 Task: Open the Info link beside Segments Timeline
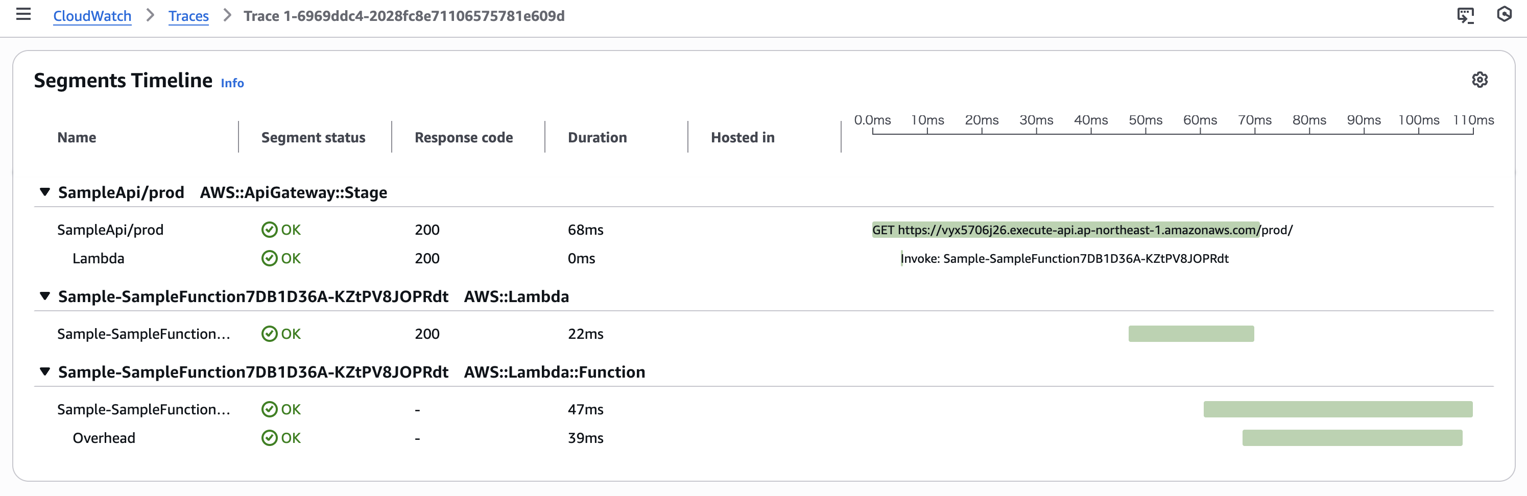click(x=232, y=83)
